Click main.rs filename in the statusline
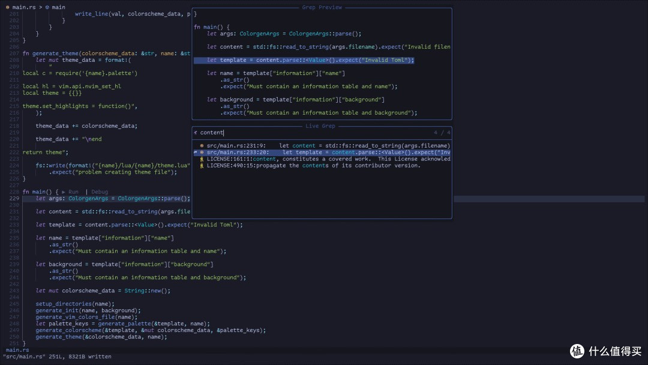 (x=17, y=350)
